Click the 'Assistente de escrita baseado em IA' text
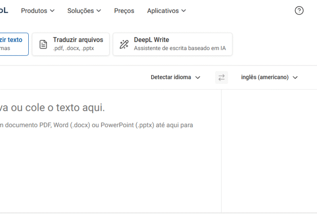 pyautogui.click(x=180, y=48)
